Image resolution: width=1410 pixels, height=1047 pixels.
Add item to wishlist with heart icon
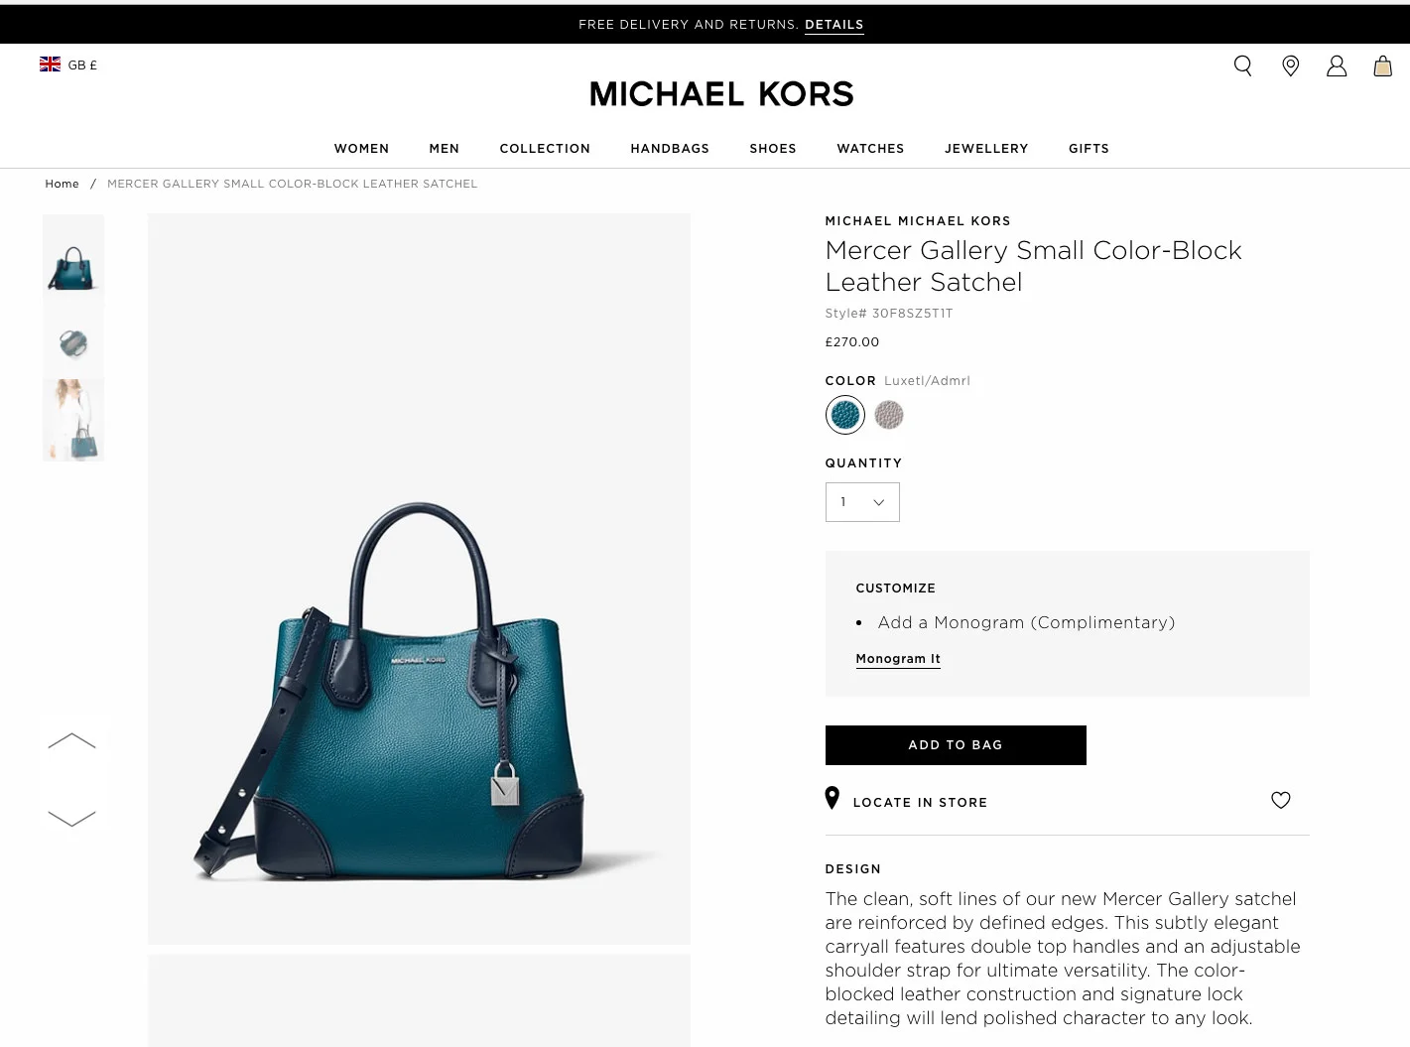tap(1281, 800)
